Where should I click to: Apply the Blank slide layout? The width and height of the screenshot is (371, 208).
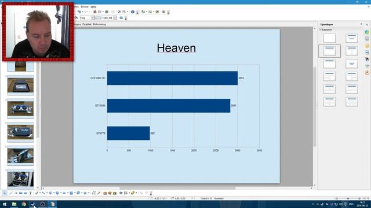pos(329,38)
